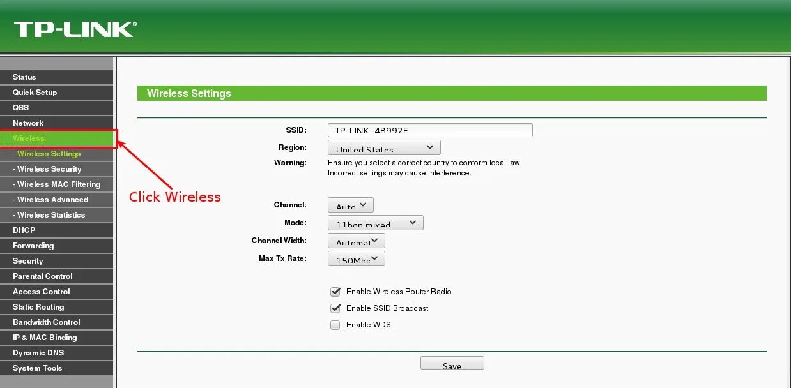The height and width of the screenshot is (388, 791).
Task: Check the Enable WDS checkbox
Action: [335, 325]
